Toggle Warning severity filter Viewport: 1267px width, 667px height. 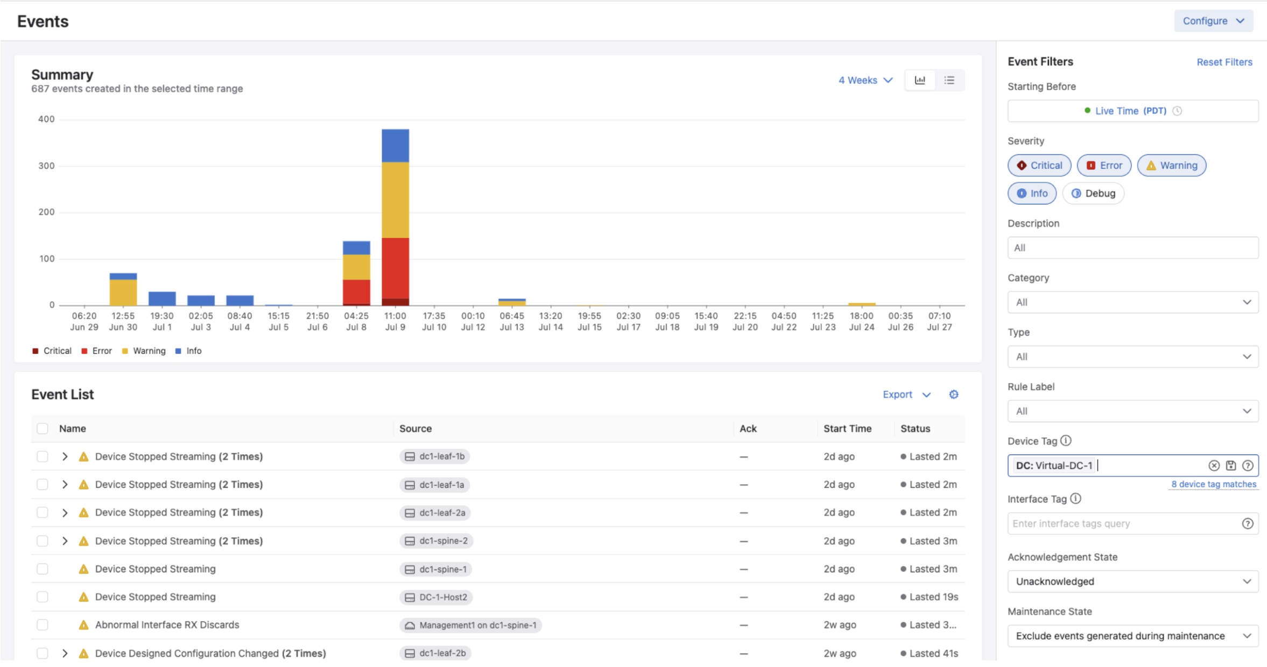(1172, 165)
